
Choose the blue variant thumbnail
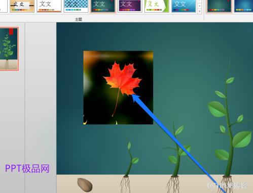click(243, 6)
